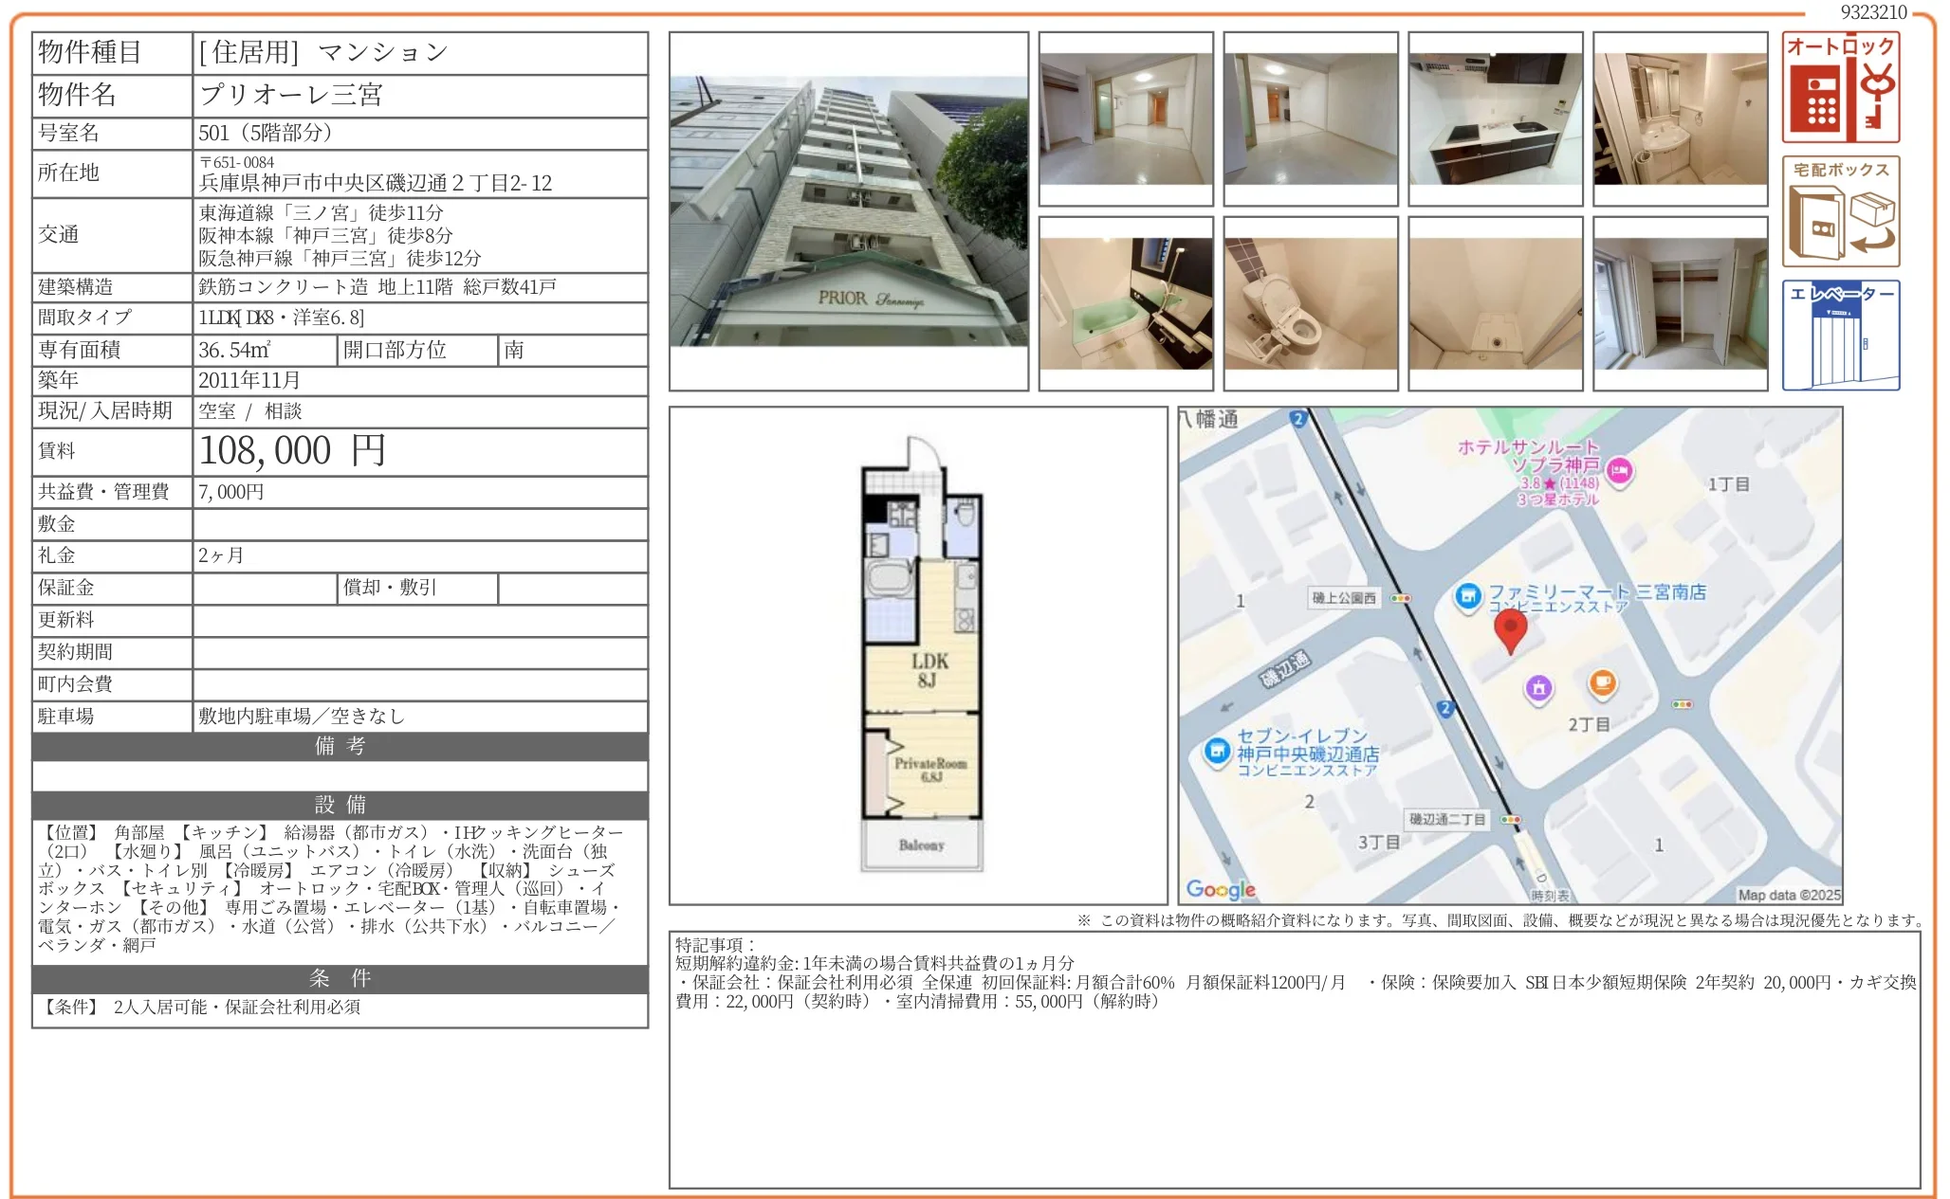The height and width of the screenshot is (1199, 1950).
Task: Open the toilet photo thumbnail
Action: click(x=1310, y=303)
